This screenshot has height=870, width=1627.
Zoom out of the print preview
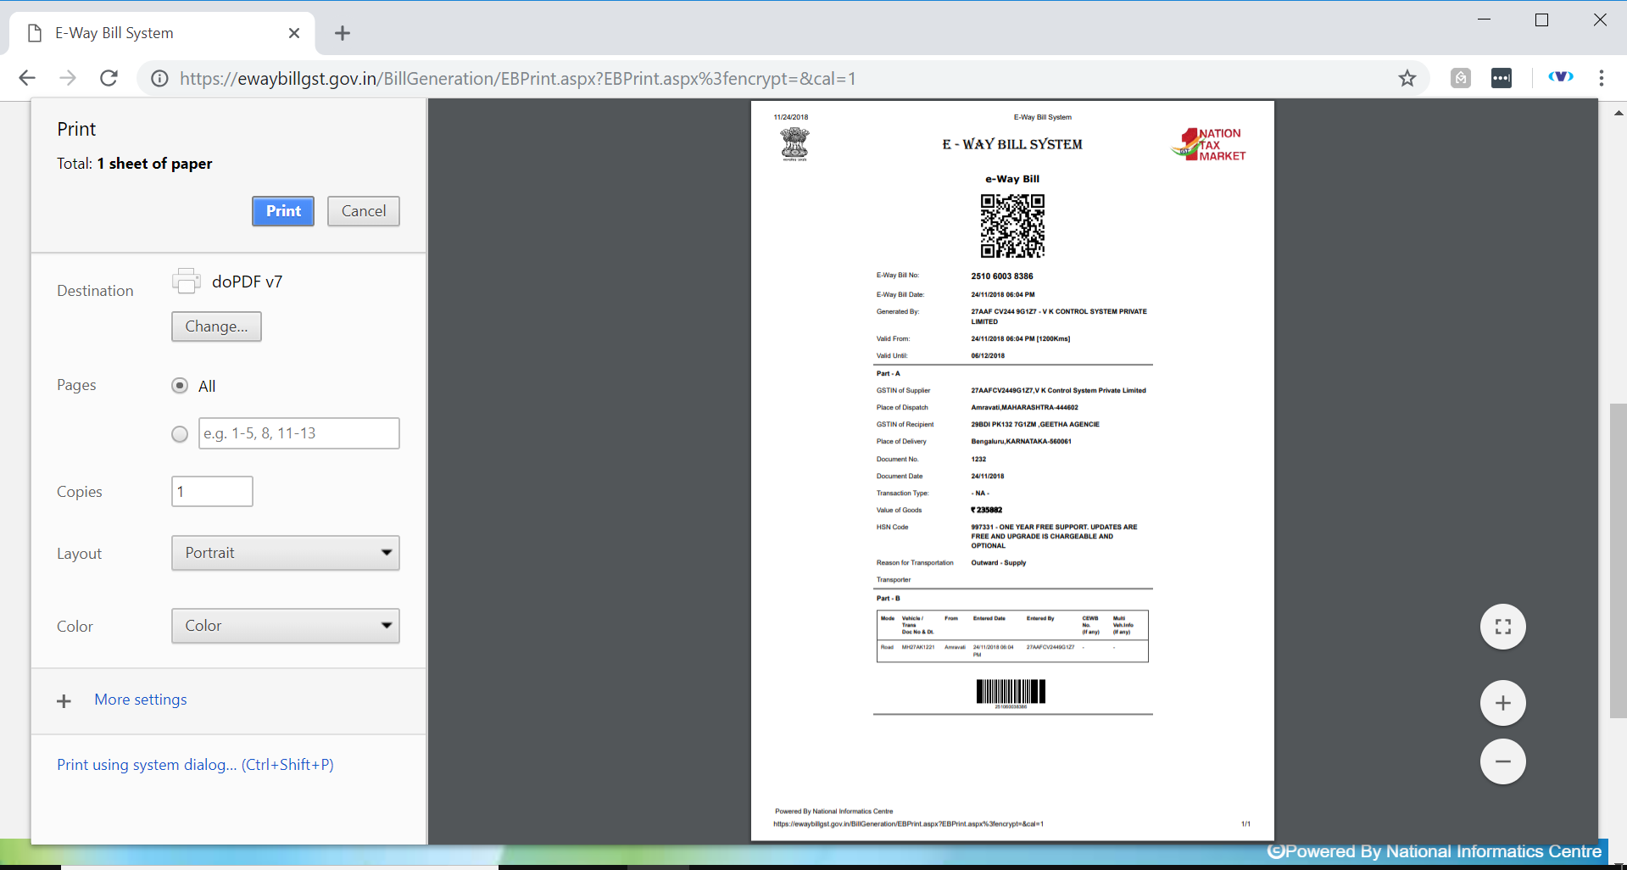click(x=1502, y=761)
